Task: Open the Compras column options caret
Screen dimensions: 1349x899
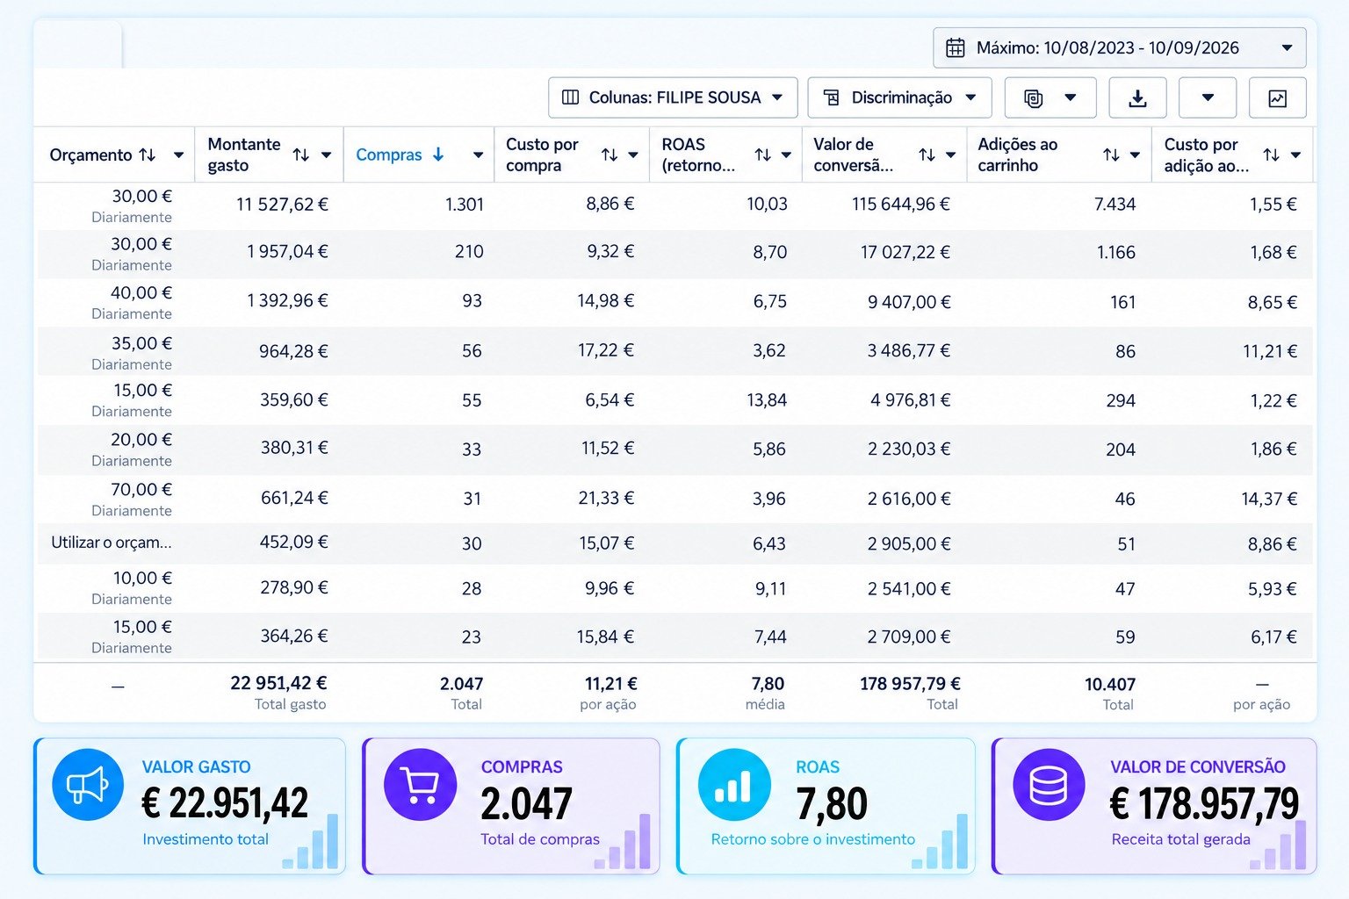Action: coord(478,155)
